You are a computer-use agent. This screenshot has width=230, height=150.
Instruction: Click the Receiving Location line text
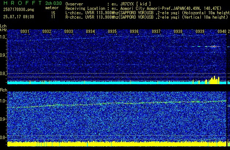coord(143,8)
